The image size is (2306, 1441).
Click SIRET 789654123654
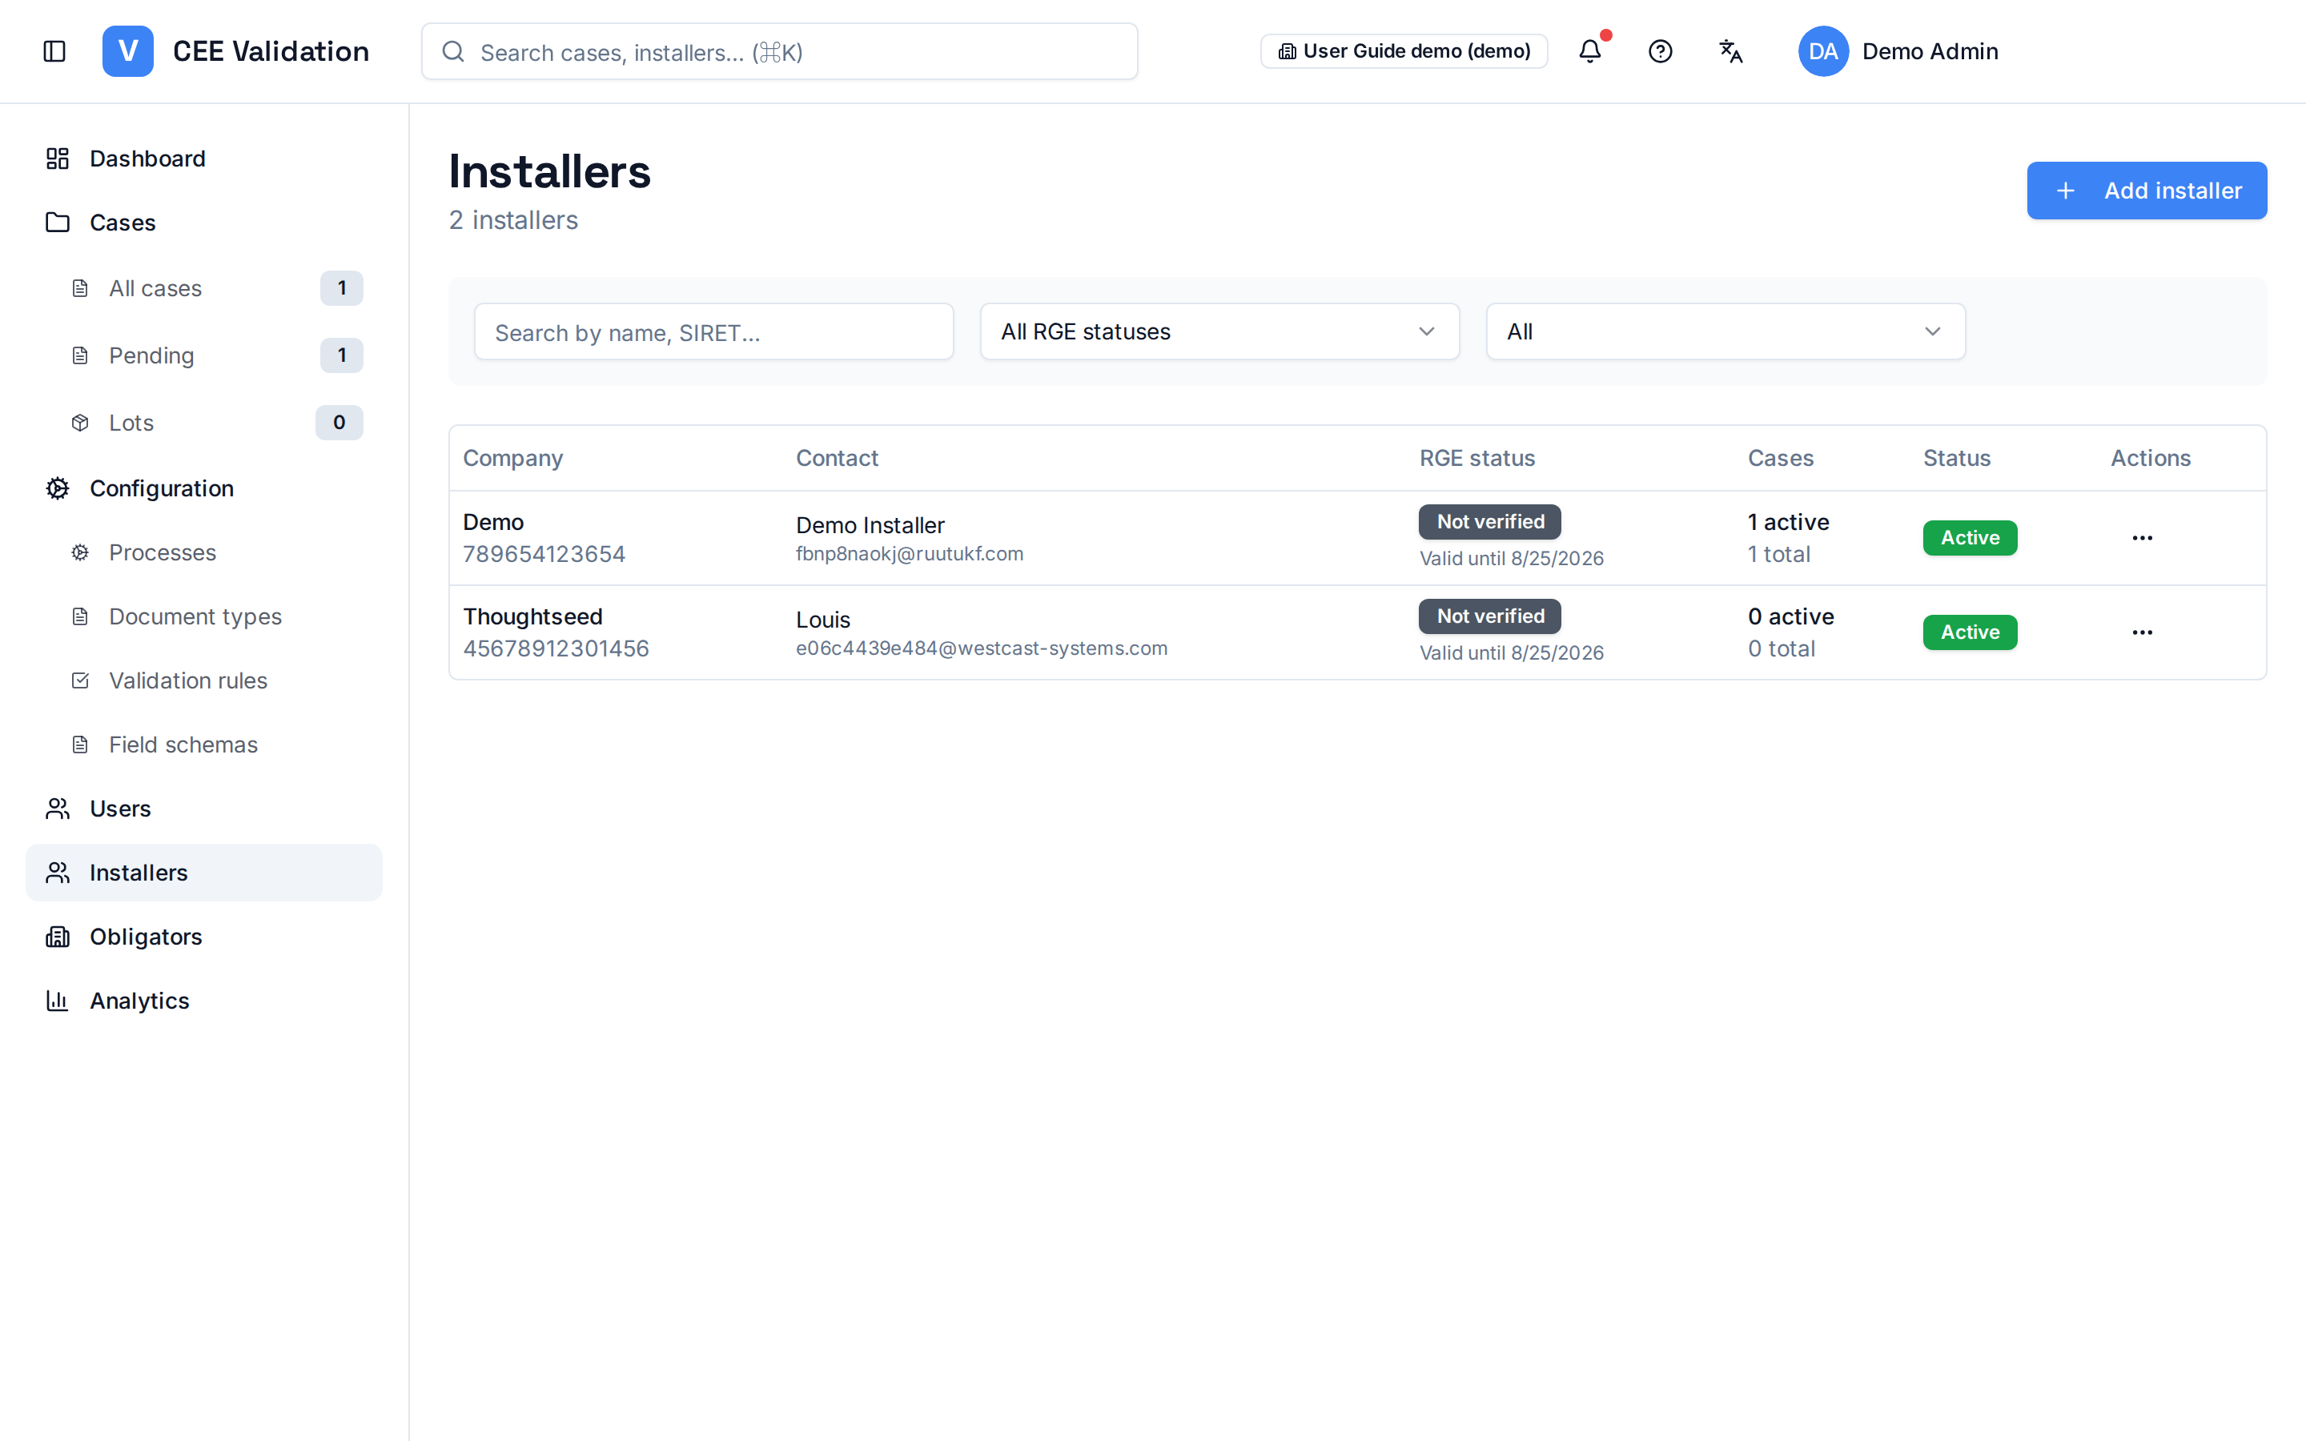point(544,554)
